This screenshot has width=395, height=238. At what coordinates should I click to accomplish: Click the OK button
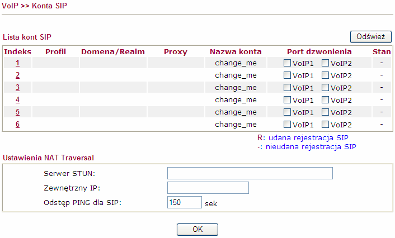pyautogui.click(x=198, y=230)
